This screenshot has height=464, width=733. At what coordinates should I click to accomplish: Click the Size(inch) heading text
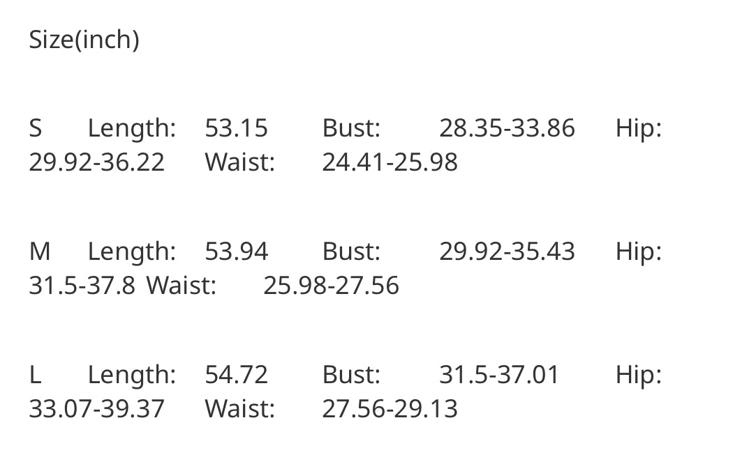point(84,40)
